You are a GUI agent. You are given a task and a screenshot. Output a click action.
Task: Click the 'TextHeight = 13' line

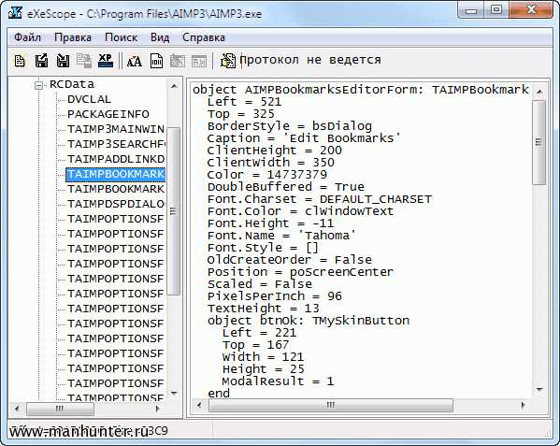264,309
